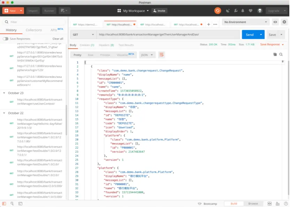Switch to the Build mode

(234, 204)
